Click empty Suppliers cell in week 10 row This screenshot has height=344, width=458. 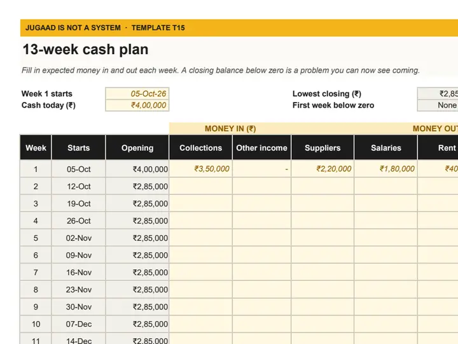point(323,324)
